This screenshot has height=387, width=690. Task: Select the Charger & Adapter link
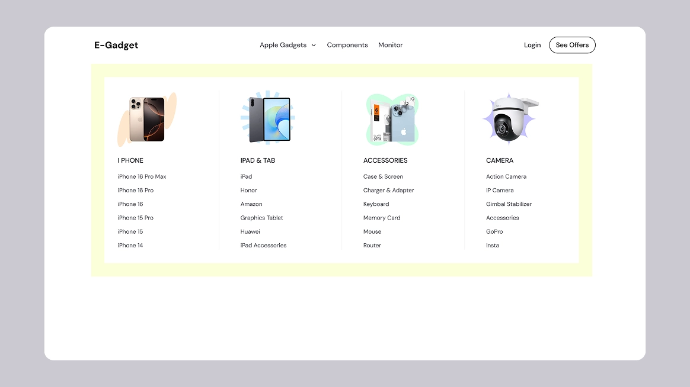(388, 190)
